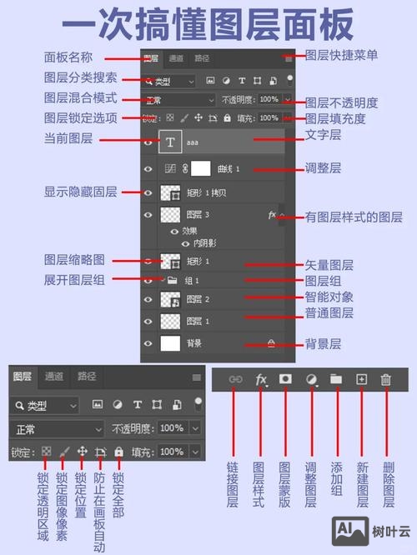Hide the 背景 background layer
Screen dimensions: 417x555
[x=148, y=343]
